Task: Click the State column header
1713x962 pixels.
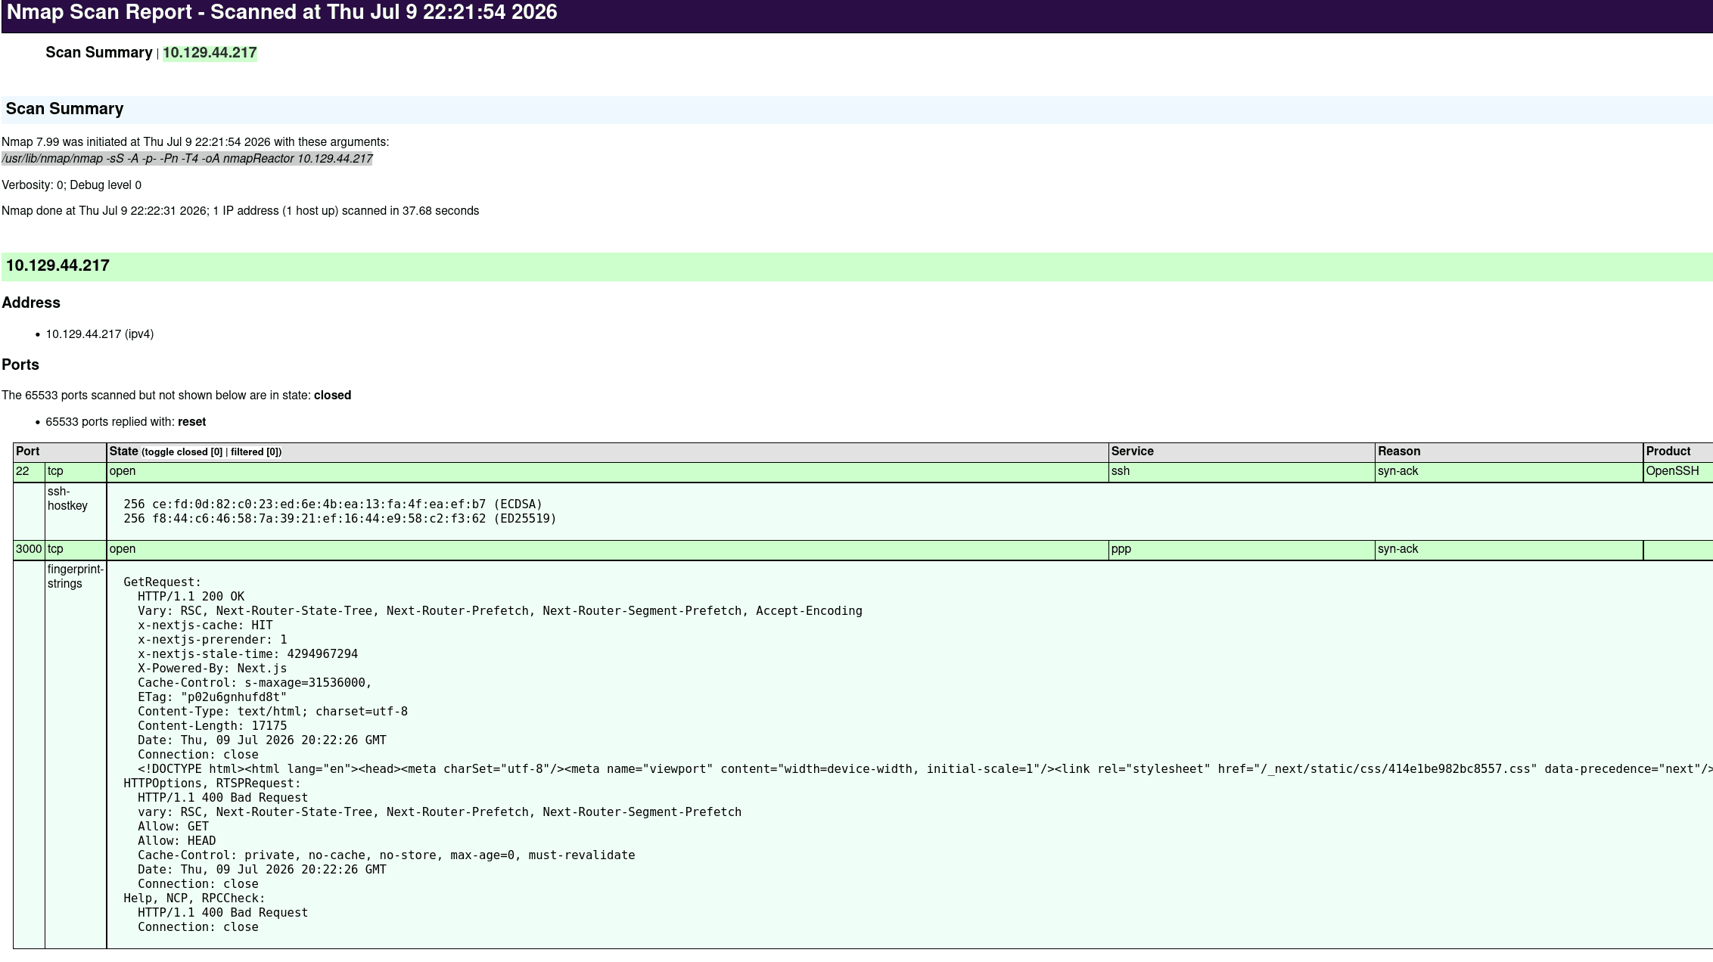Action: [607, 452]
